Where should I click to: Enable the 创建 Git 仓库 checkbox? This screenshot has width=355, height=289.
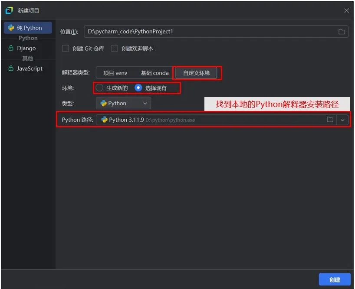pyautogui.click(x=66, y=49)
